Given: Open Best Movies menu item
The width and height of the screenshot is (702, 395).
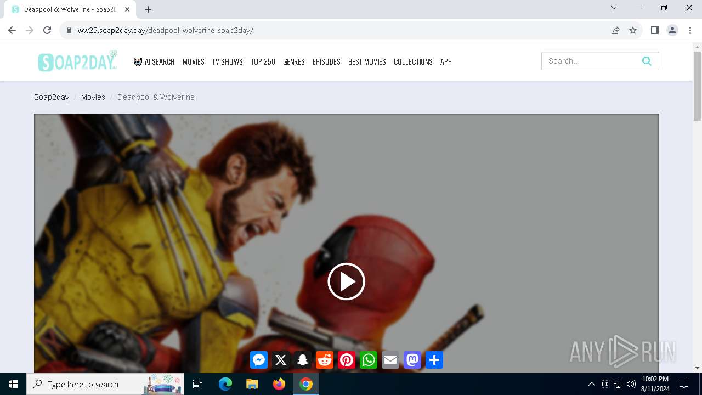Looking at the screenshot, I should tap(367, 61).
